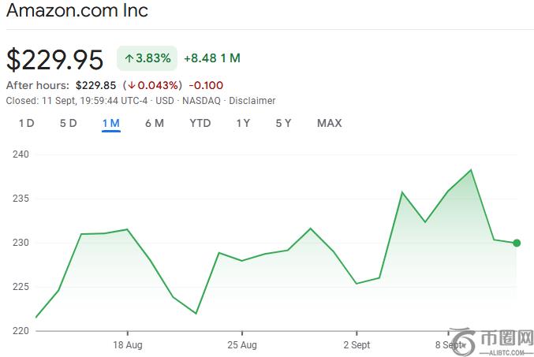The image size is (534, 357).
Task: Select the MAX time range
Action: tap(329, 123)
